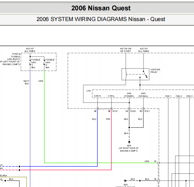Click the ground symbol left of the pin 16 BLK wire
Screen dimensions: 194x187
click(125, 181)
